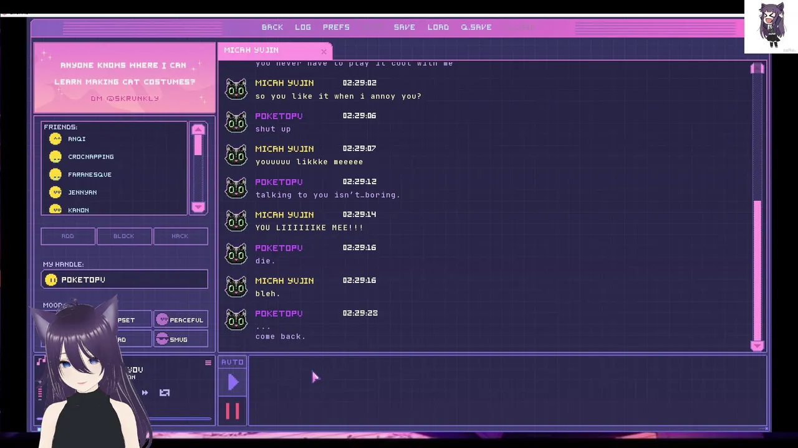798x448 pixels.
Task: Close the MICAH YUJIN chat tab
Action: (x=324, y=51)
